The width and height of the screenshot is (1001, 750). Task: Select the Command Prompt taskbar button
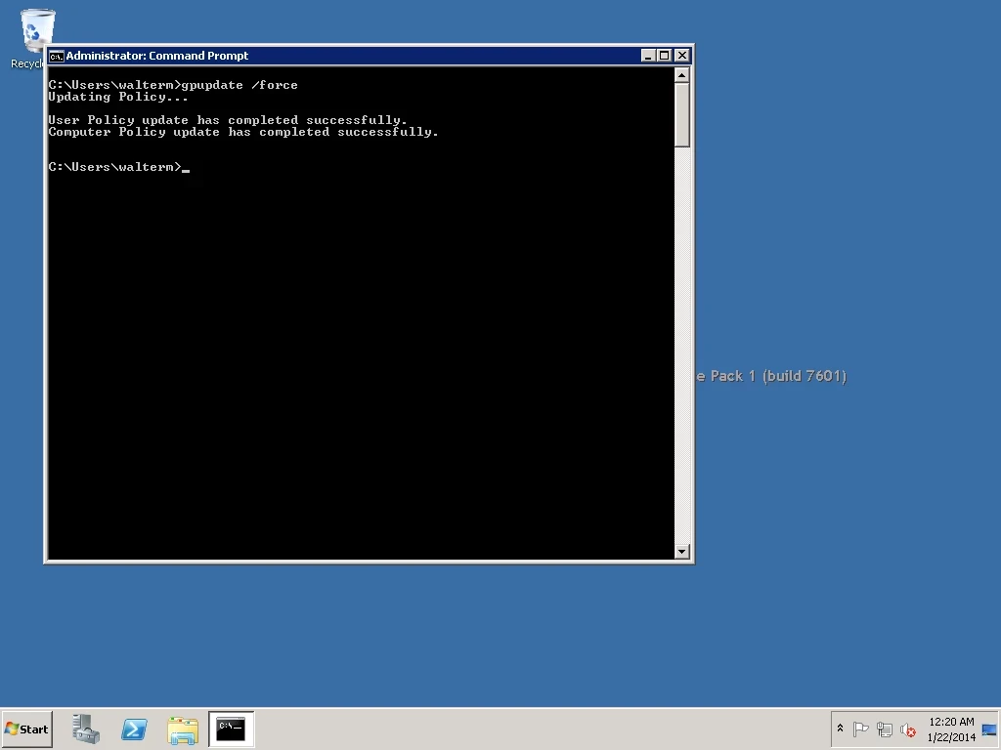(231, 729)
